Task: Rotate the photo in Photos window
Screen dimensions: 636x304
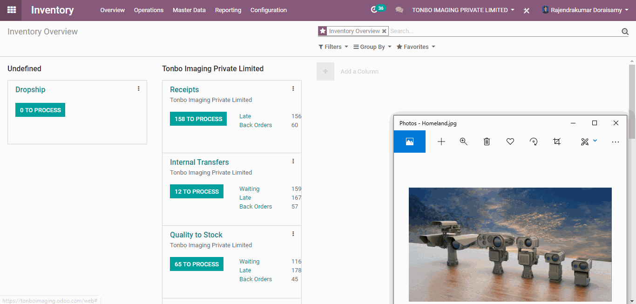Action: [534, 142]
